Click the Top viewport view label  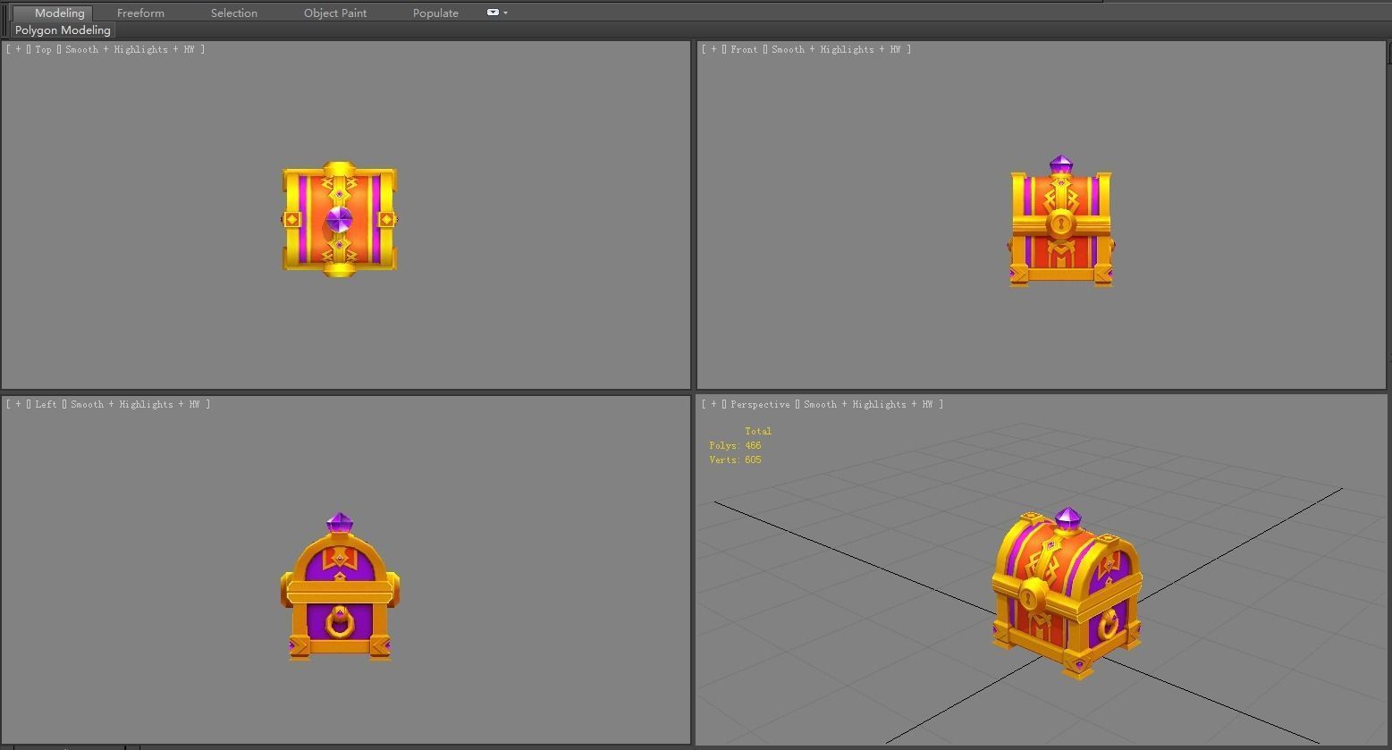tap(43, 49)
